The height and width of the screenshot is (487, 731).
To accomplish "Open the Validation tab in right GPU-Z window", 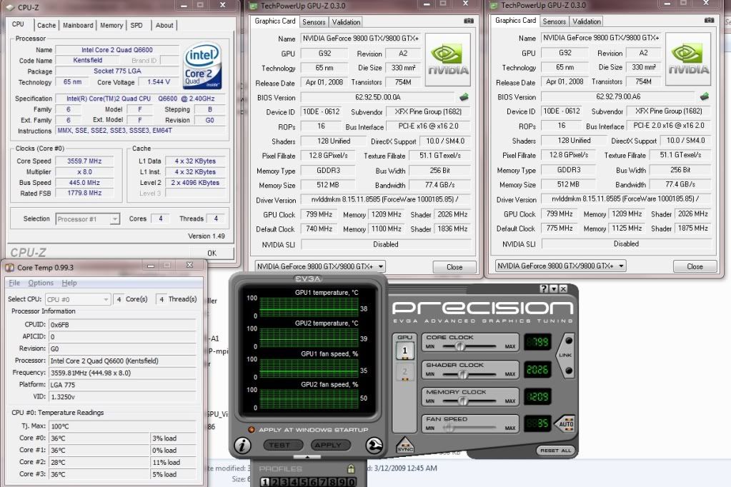I will pyautogui.click(x=587, y=21).
